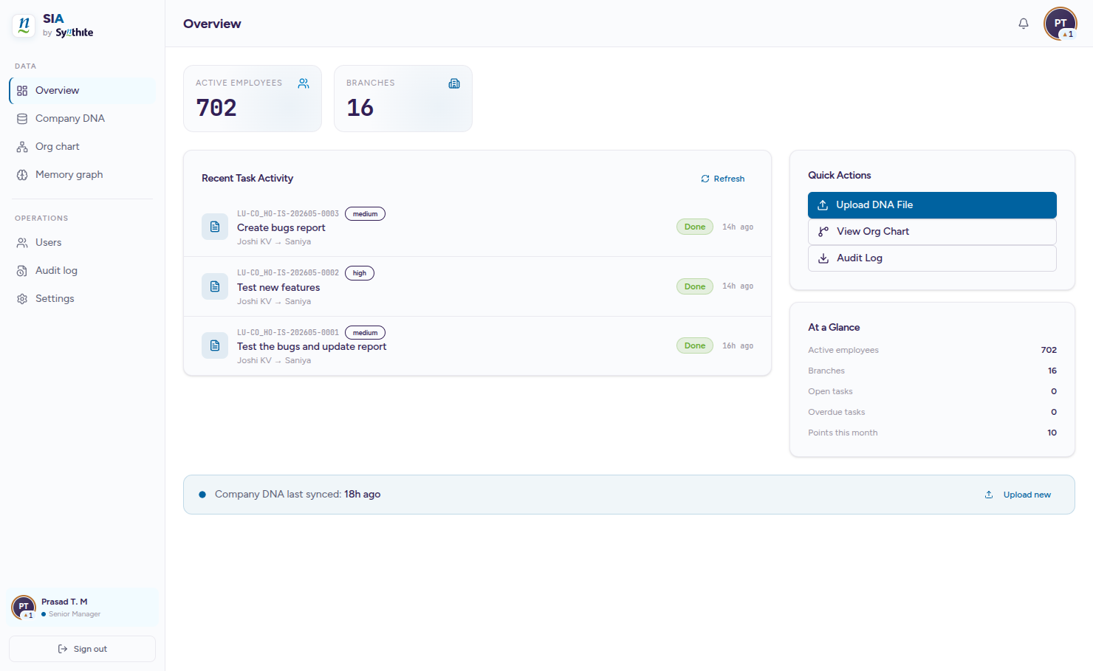Image resolution: width=1093 pixels, height=671 pixels.
Task: Click the Users people icon in sidebar
Action: tap(22, 243)
